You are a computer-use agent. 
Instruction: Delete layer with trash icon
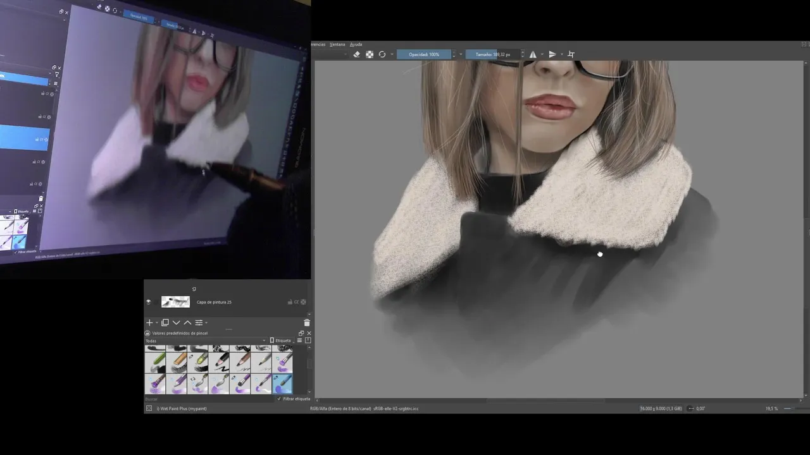tap(307, 322)
